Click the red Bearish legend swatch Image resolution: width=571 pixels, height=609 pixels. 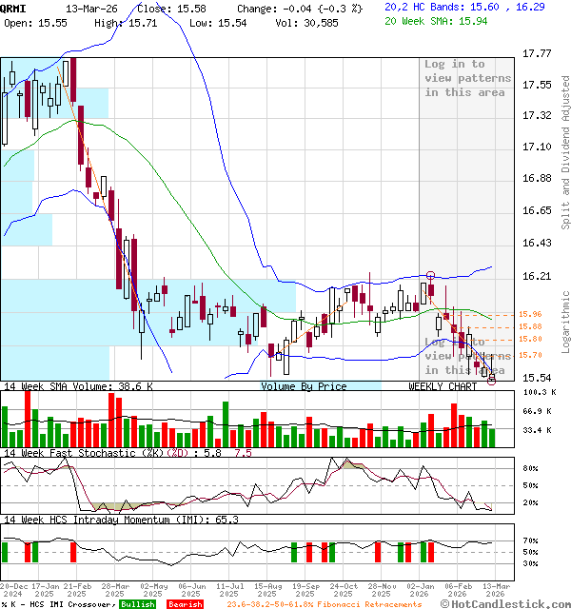185,604
